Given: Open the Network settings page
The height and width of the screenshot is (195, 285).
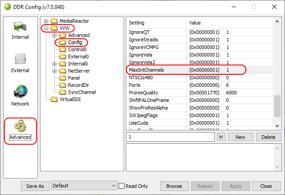Looking at the screenshot, I should click(20, 96).
